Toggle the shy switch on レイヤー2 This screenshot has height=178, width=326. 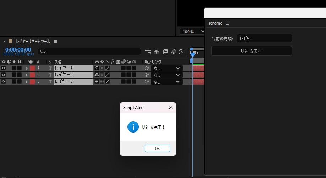(97, 75)
